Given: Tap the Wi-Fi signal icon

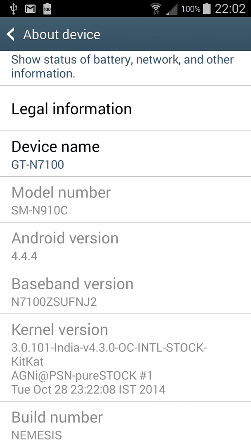Looking at the screenshot, I should [x=156, y=9].
